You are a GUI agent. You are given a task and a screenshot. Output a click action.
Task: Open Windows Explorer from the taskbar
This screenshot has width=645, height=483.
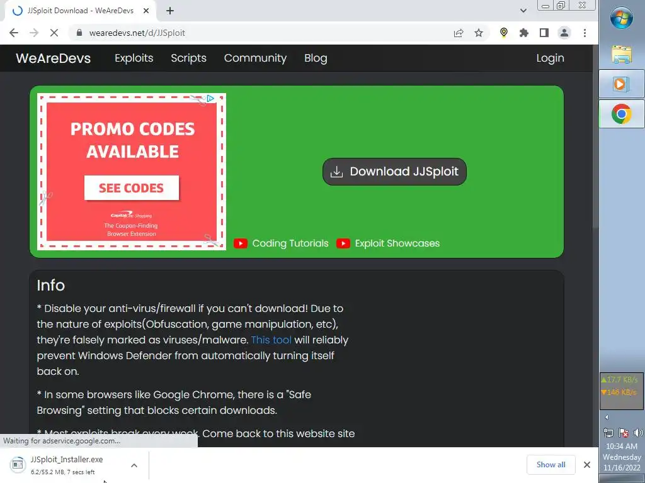pyautogui.click(x=622, y=54)
